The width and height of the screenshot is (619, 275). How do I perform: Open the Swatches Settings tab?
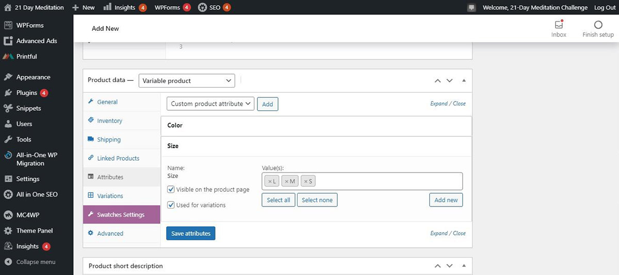(x=121, y=215)
